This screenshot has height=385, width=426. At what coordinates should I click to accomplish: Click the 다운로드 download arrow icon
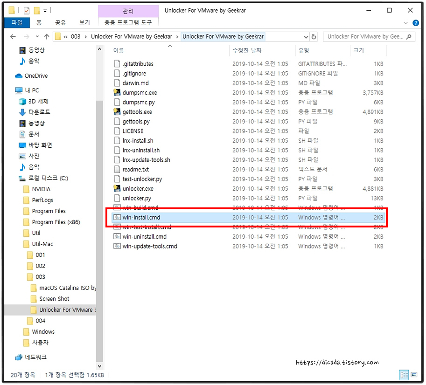[x=22, y=112]
